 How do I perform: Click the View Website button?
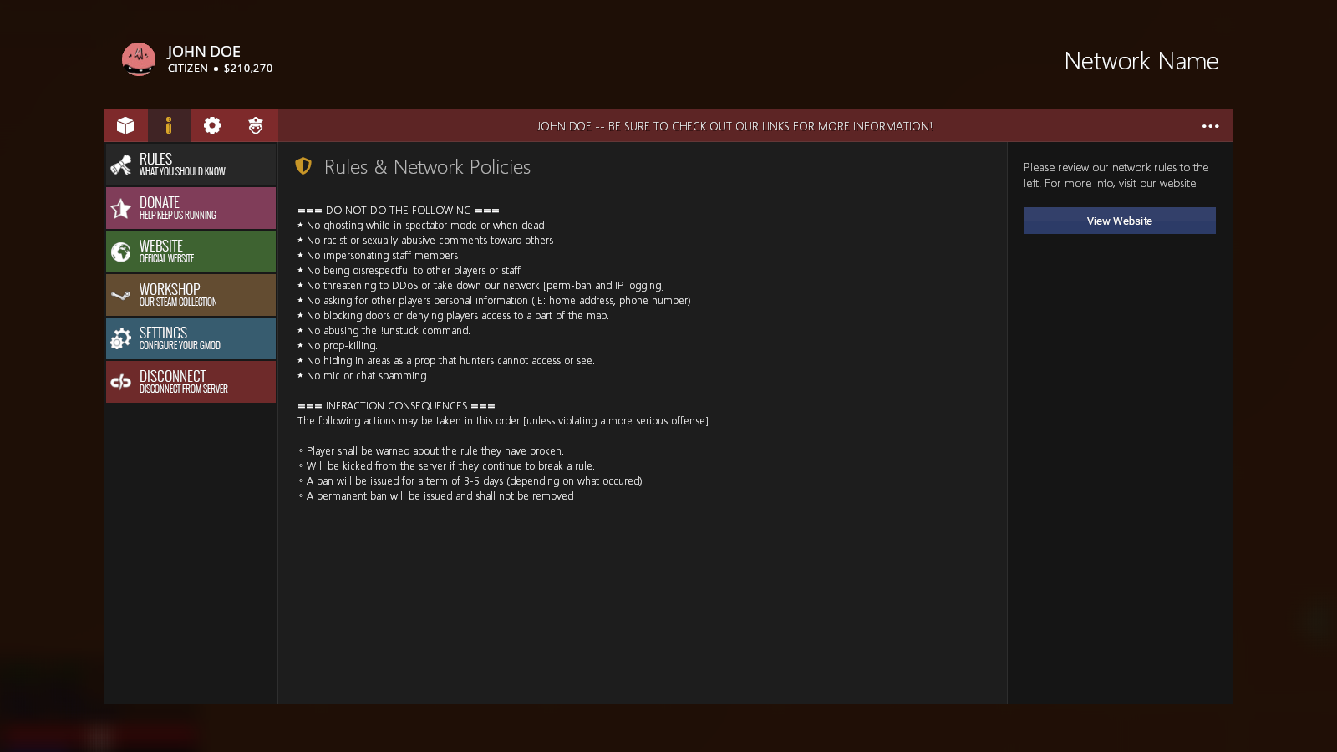1120,221
